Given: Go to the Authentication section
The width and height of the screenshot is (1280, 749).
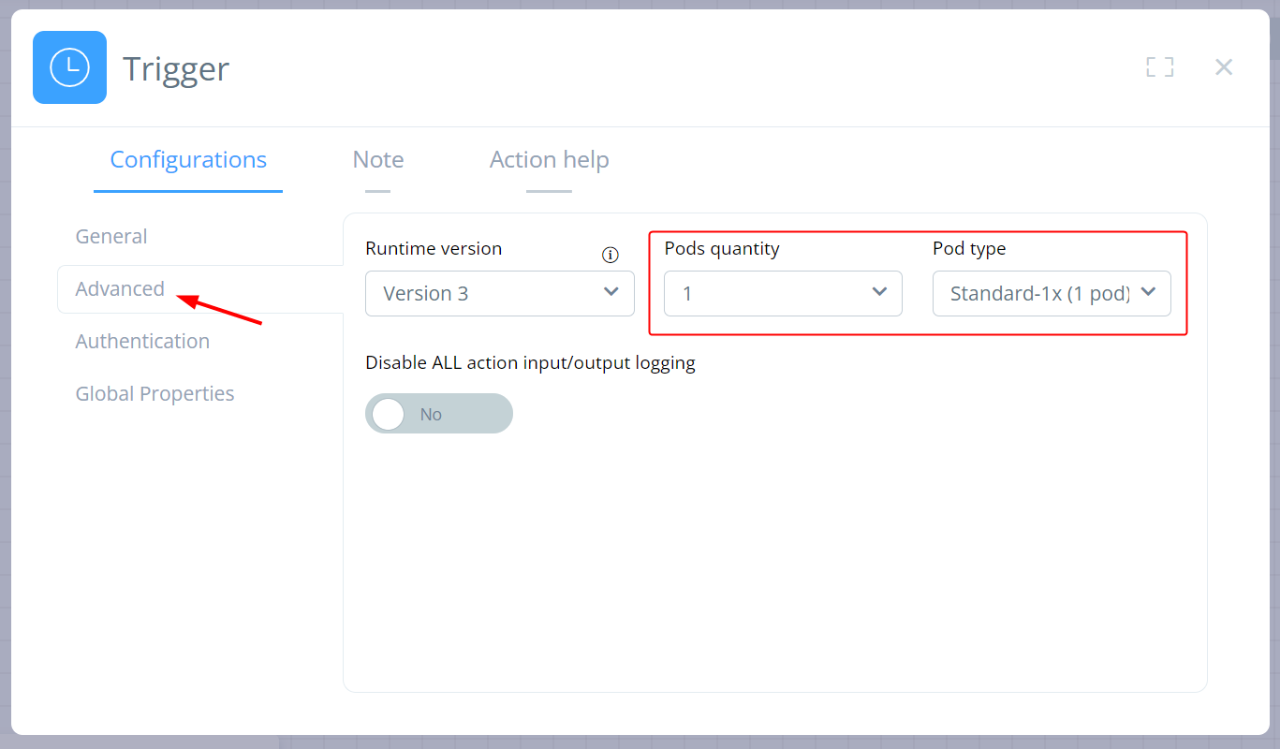Looking at the screenshot, I should coord(142,342).
